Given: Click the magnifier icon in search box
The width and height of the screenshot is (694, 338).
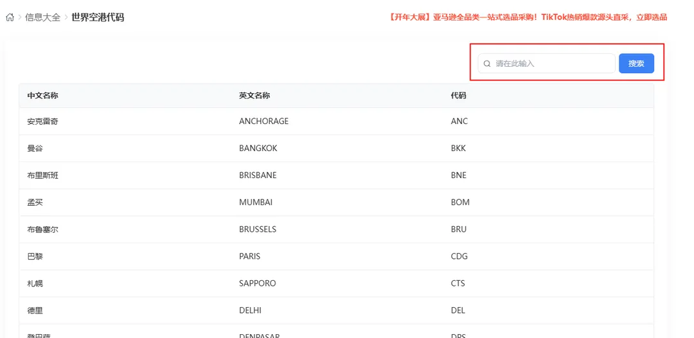Looking at the screenshot, I should tap(487, 64).
